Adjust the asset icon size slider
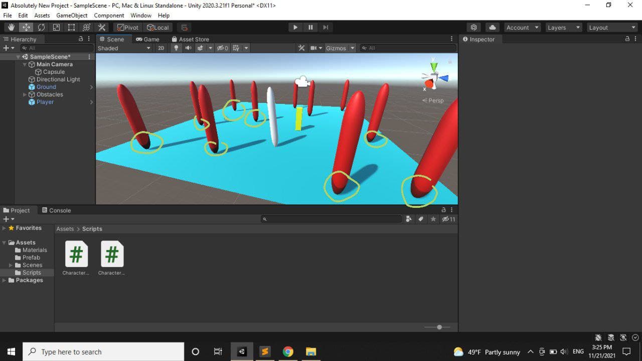 (x=439, y=327)
